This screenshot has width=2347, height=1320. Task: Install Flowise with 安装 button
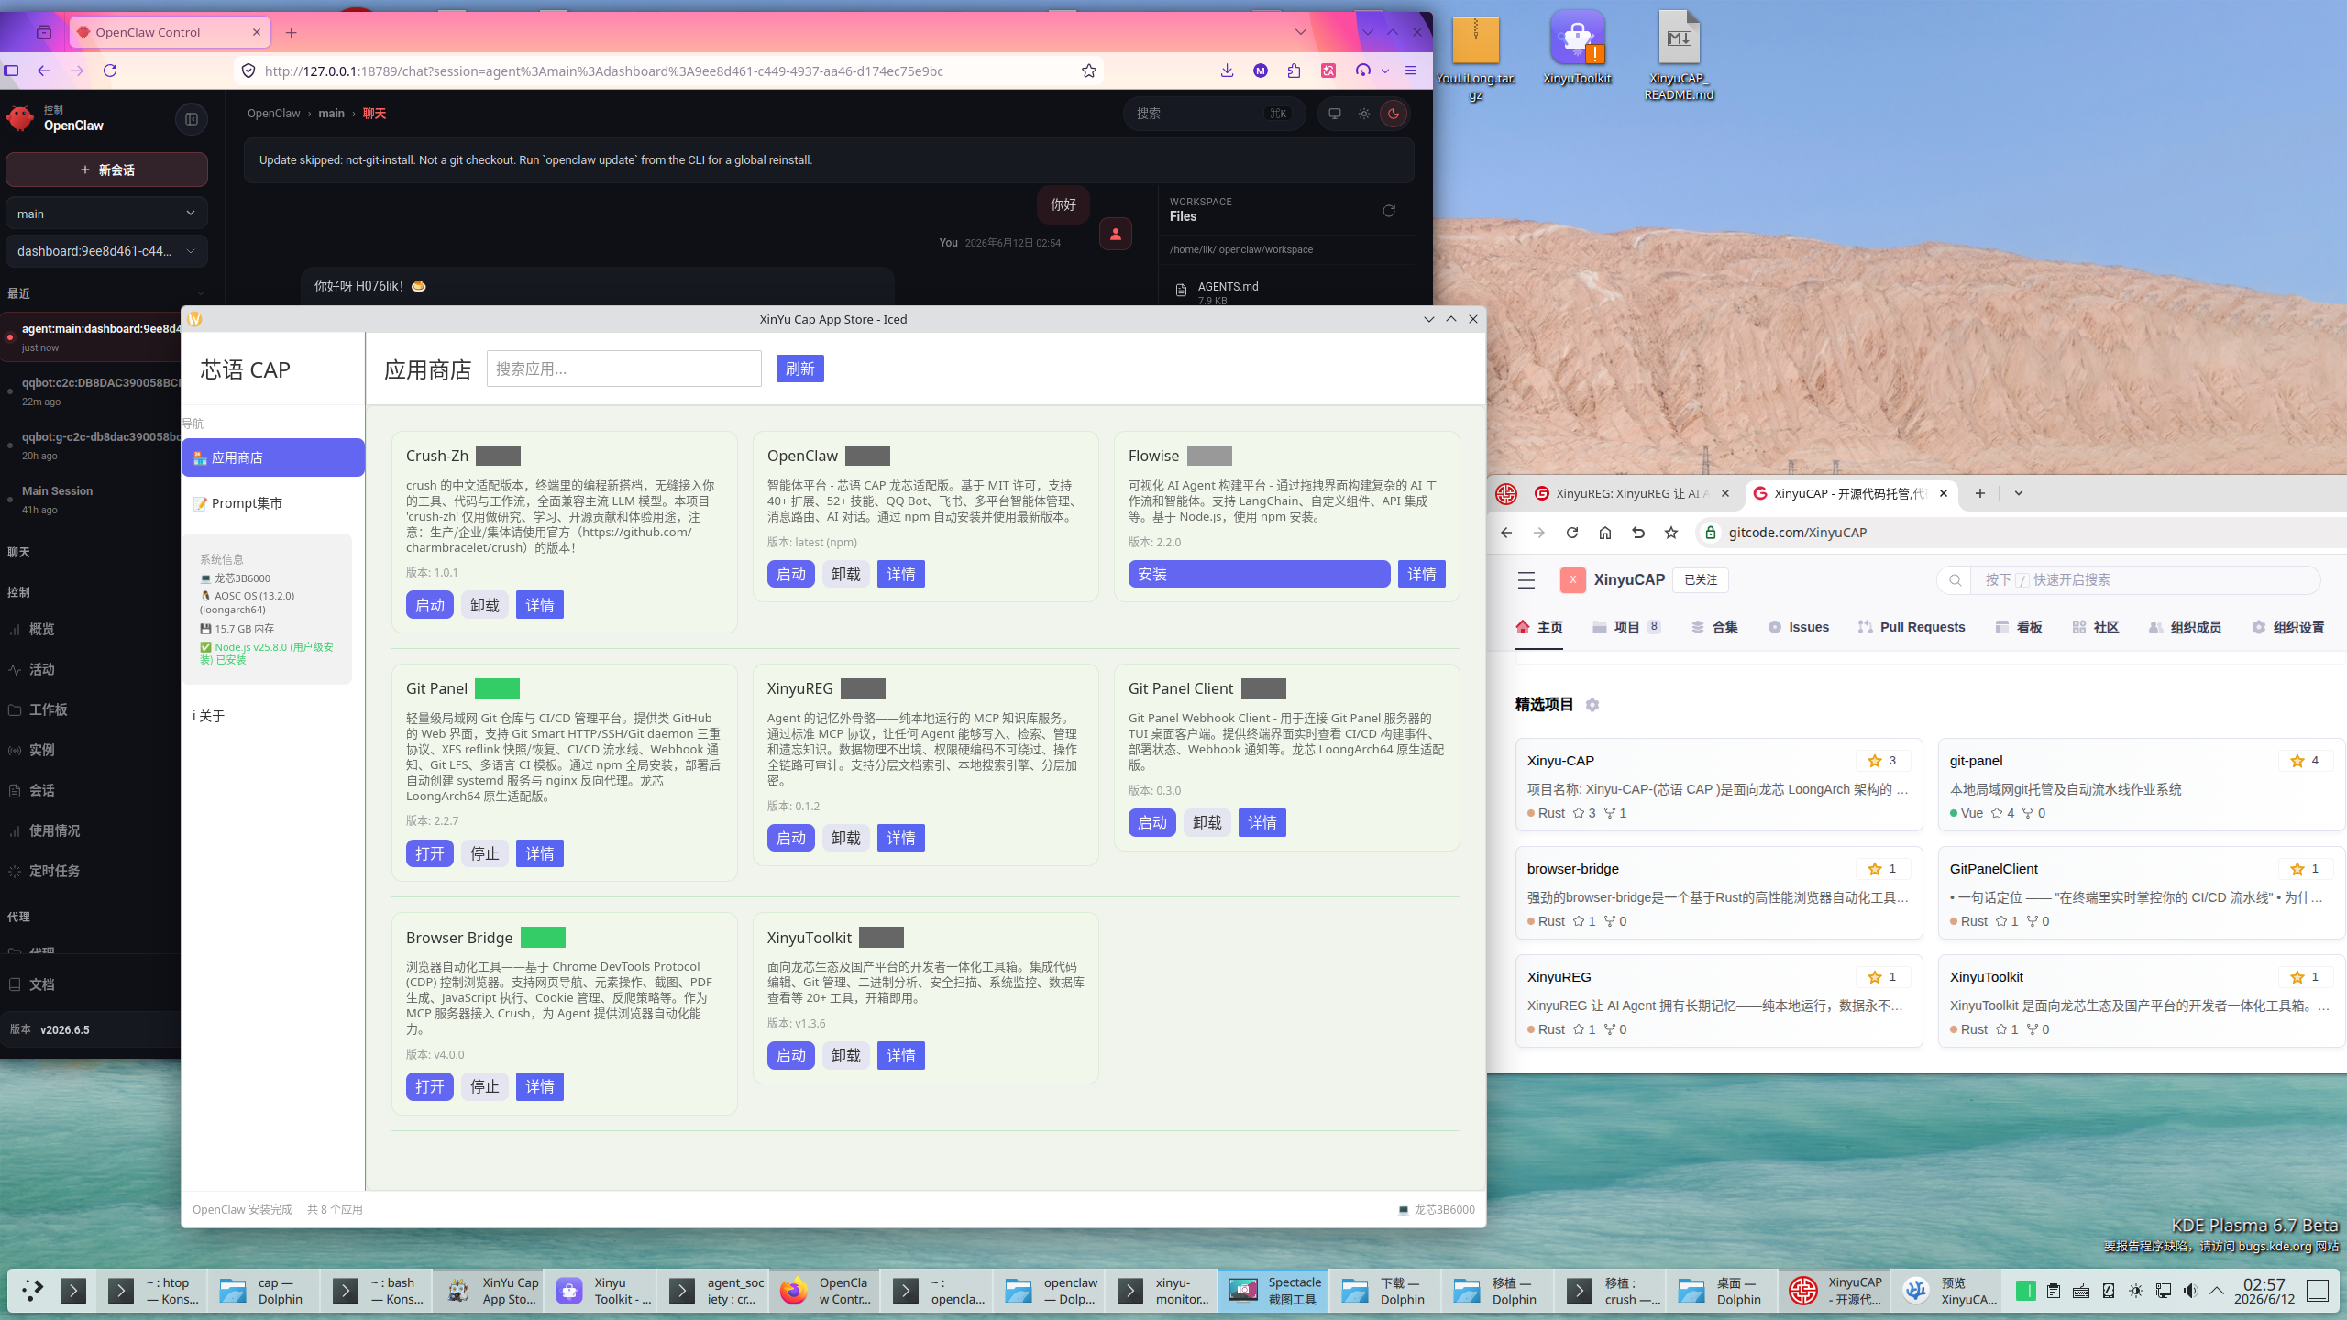(x=1259, y=574)
